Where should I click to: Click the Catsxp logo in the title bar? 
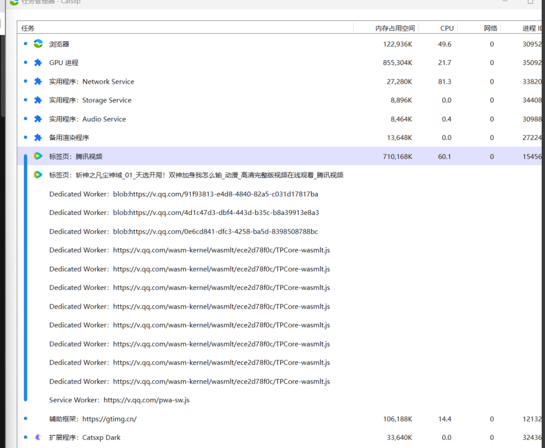[x=14, y=2]
